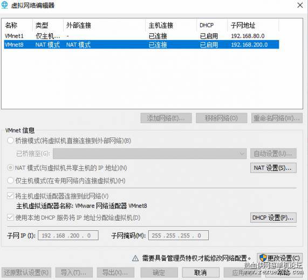This screenshot has width=308, height=280.
Task: Select the NAT 模式 radio button
Action: 10,168
